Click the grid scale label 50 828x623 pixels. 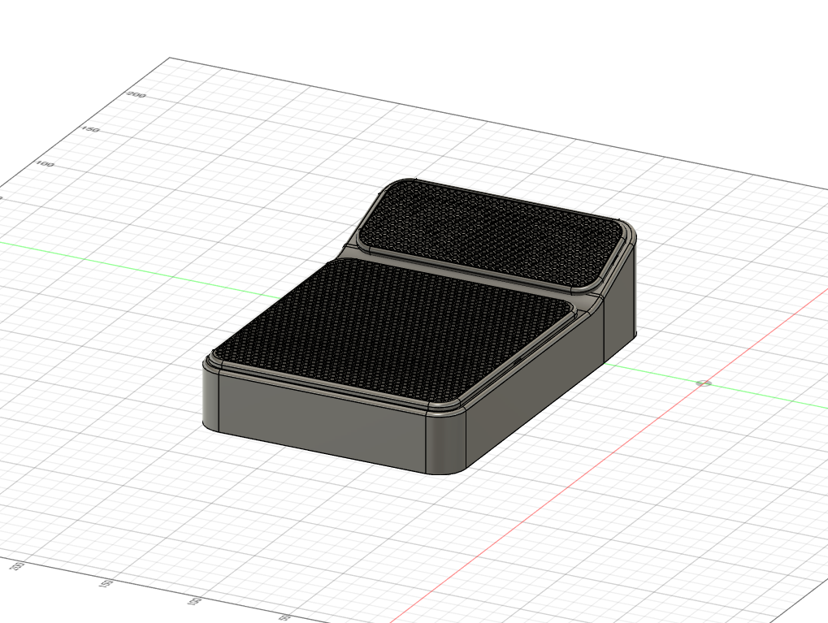286,617
